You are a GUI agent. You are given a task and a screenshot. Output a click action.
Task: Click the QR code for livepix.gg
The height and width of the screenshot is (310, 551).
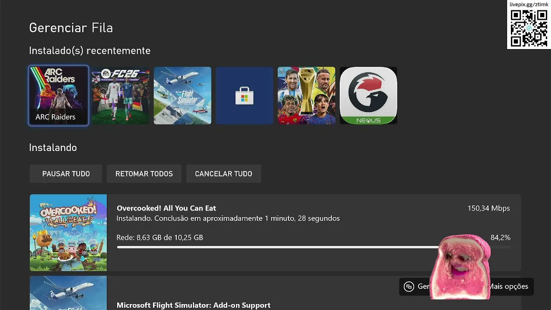click(529, 28)
